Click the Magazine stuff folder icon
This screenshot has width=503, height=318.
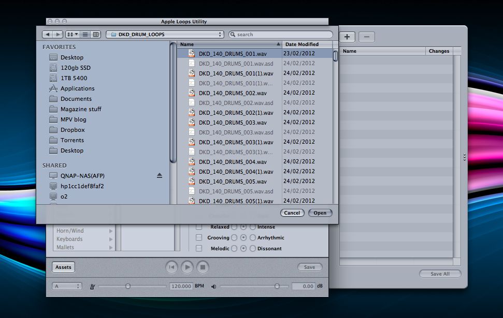53,109
